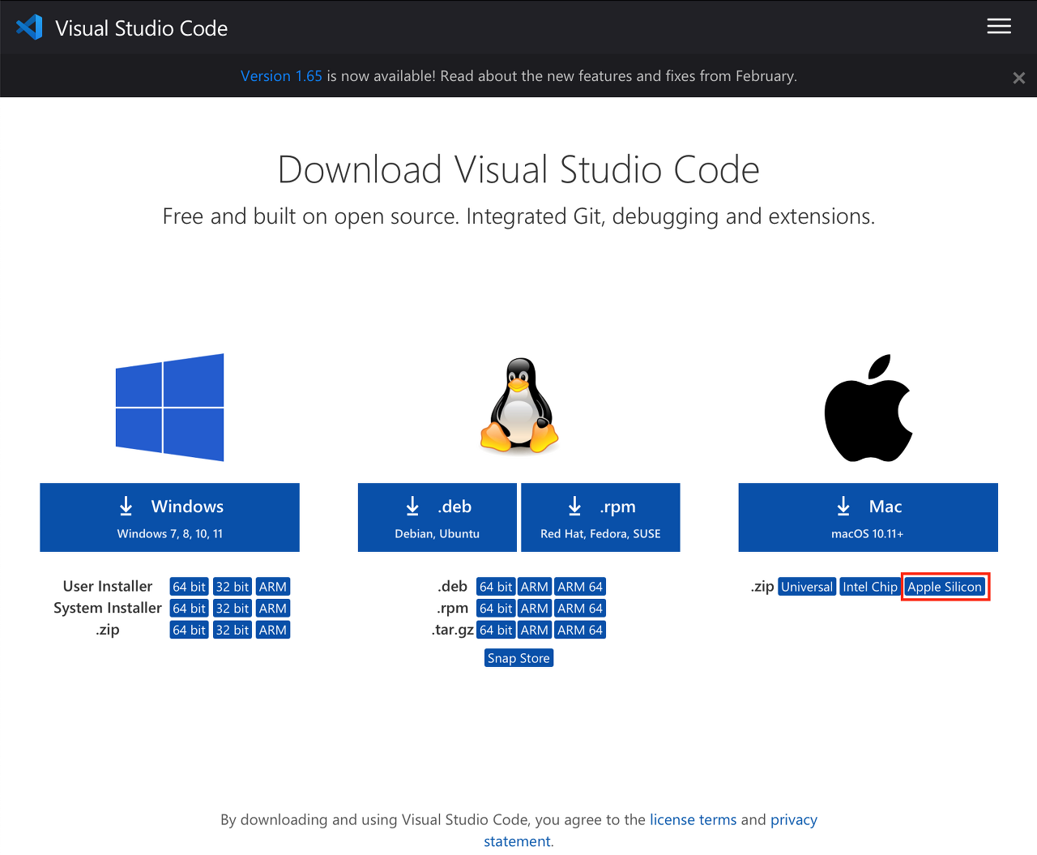Click Windows System Installer 64 bit
The height and width of the screenshot is (855, 1037).
pos(189,609)
